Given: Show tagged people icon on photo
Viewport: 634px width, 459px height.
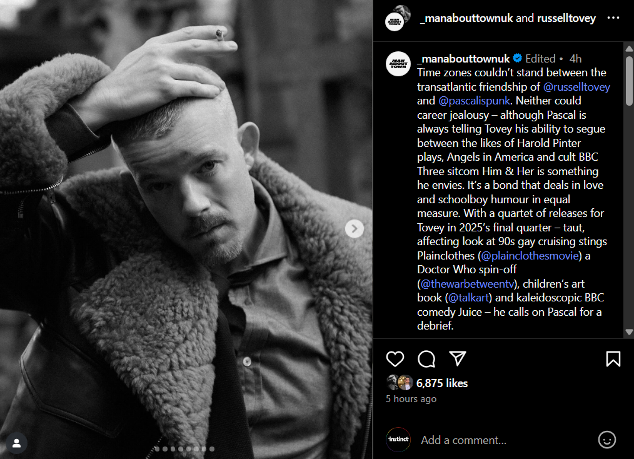Looking at the screenshot, I should coord(17,443).
